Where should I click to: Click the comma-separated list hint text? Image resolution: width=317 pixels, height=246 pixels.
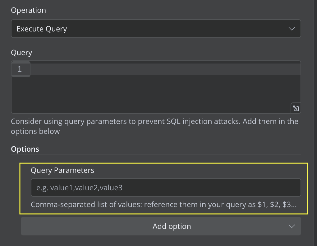pyautogui.click(x=124, y=205)
